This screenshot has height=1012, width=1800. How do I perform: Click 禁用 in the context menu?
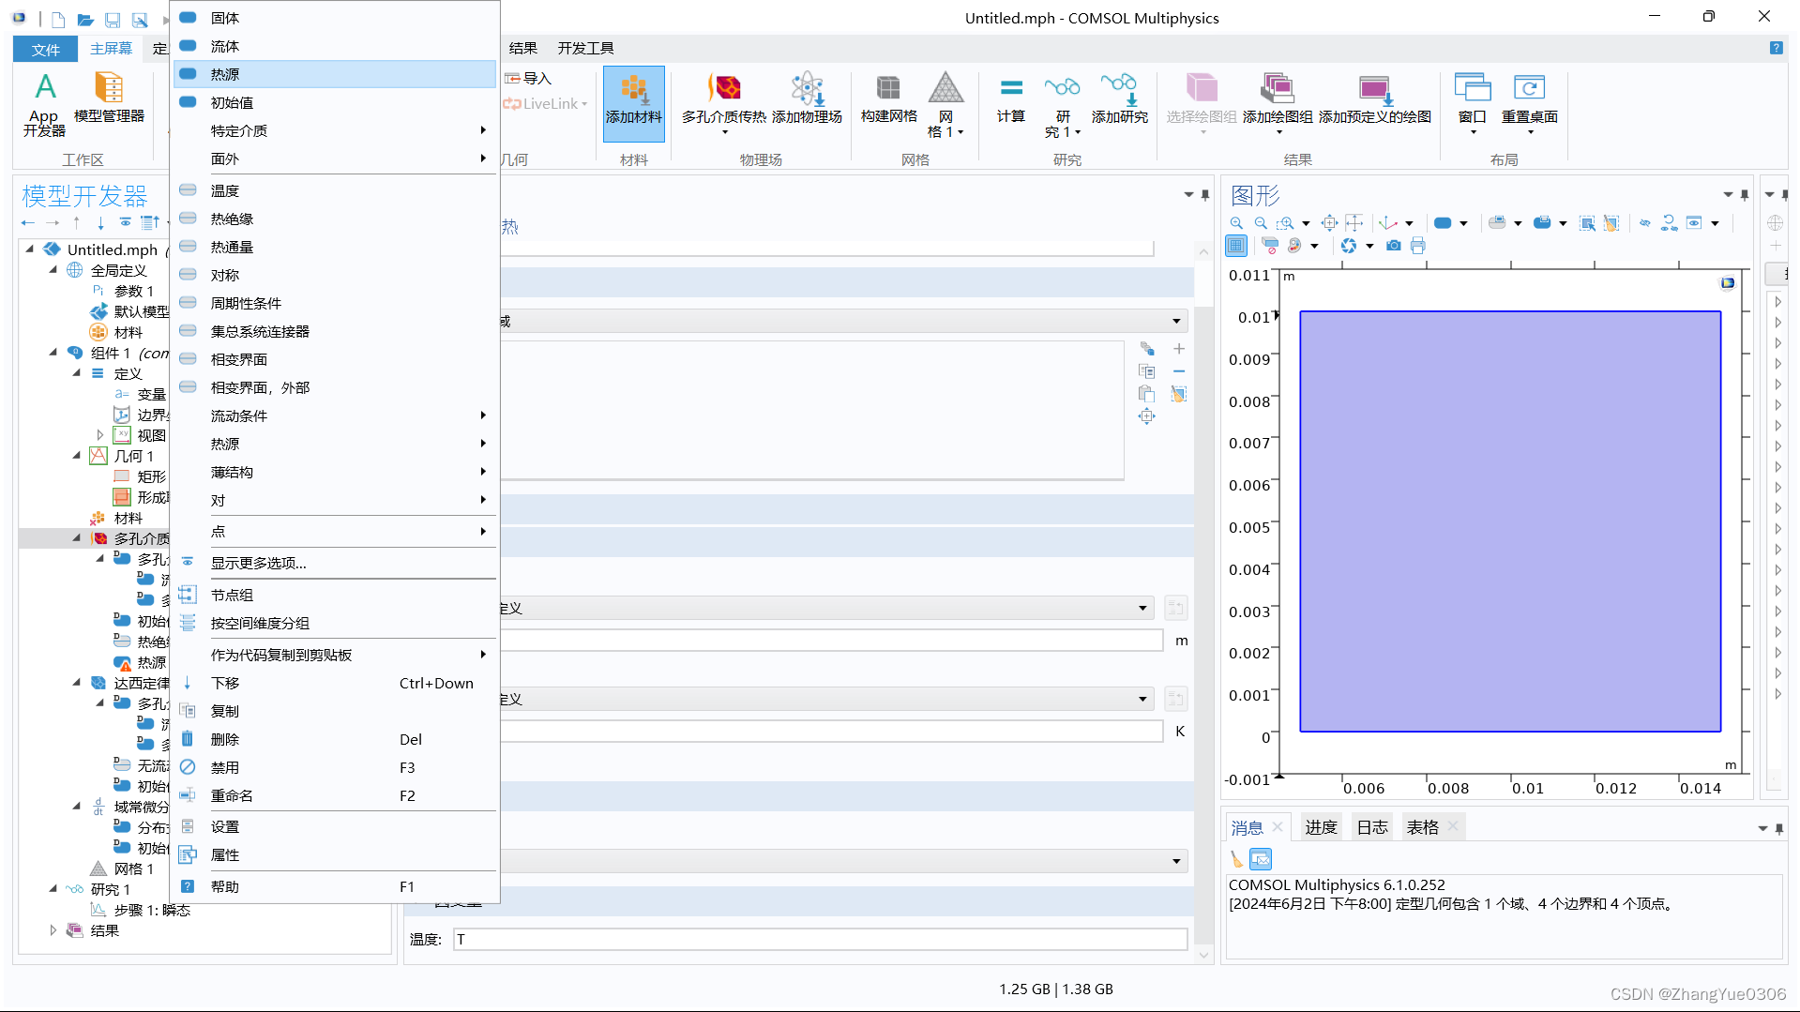point(335,767)
